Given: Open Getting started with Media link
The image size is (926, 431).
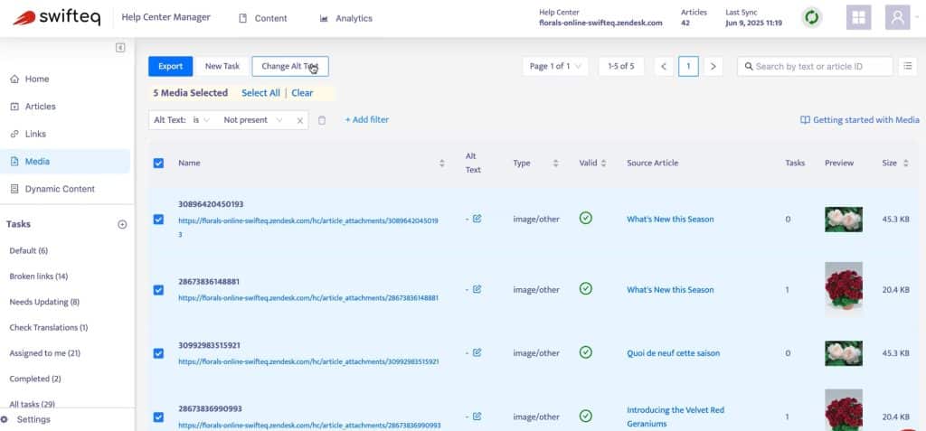Looking at the screenshot, I should (x=859, y=120).
